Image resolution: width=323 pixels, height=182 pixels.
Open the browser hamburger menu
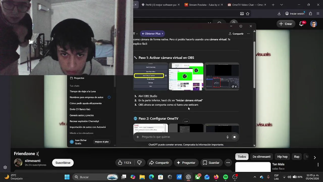pos(318,14)
